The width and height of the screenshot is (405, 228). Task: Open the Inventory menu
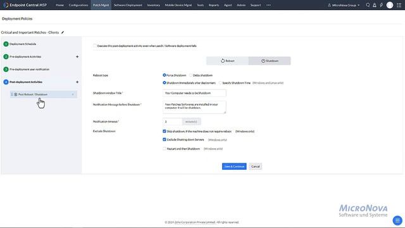(x=153, y=5)
